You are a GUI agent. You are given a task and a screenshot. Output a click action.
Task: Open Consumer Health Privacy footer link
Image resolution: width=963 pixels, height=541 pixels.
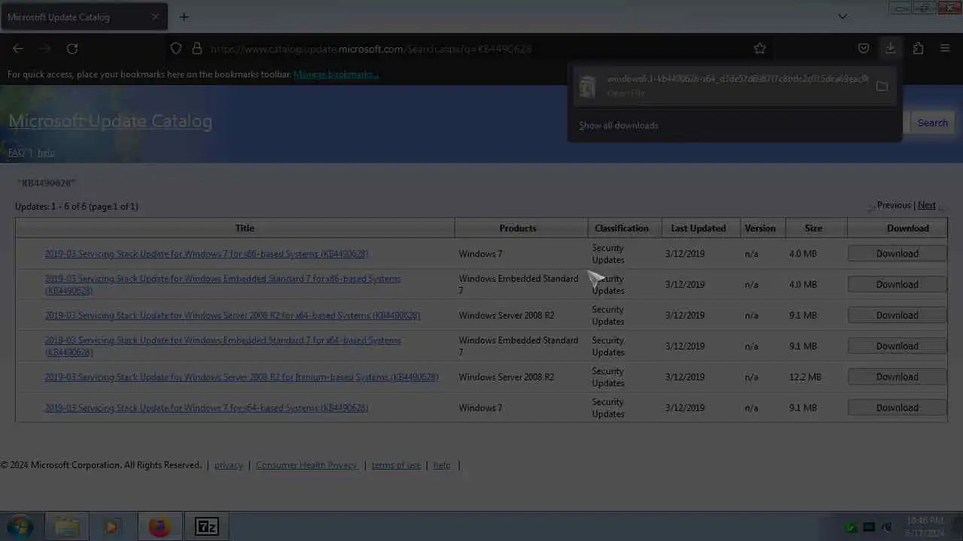tap(306, 465)
